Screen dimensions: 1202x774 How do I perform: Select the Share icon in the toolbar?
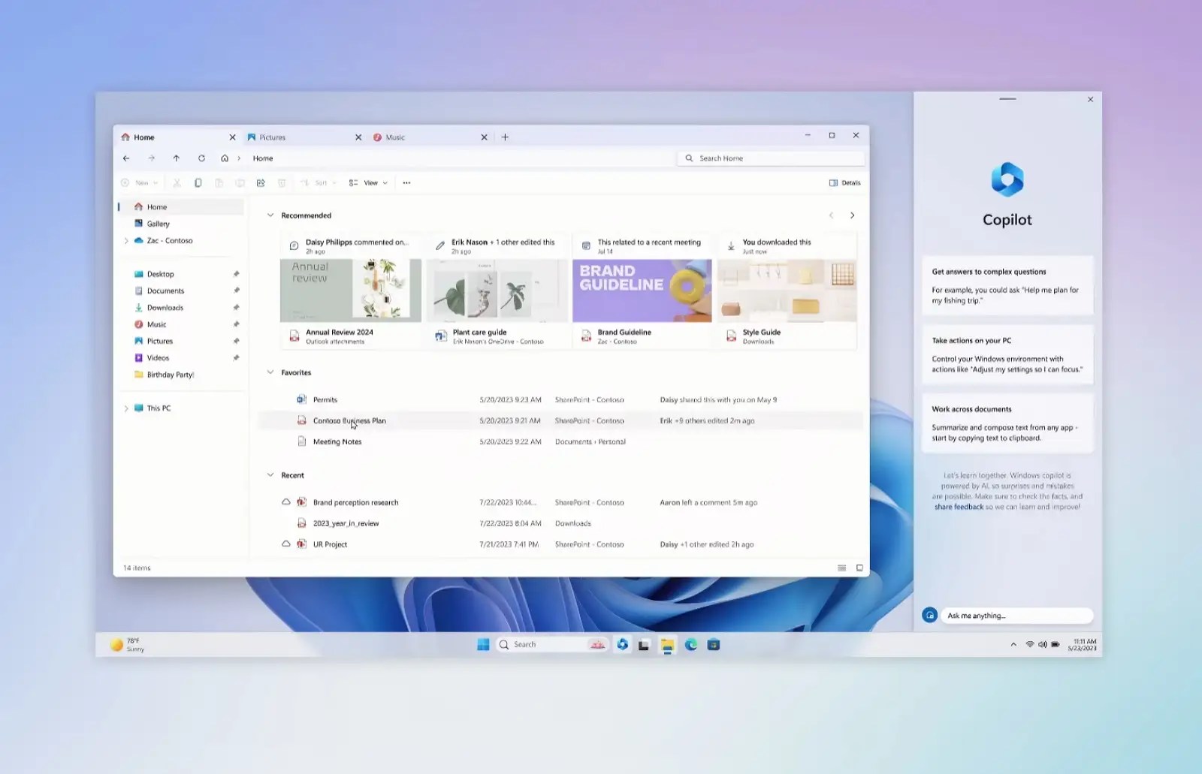(261, 182)
